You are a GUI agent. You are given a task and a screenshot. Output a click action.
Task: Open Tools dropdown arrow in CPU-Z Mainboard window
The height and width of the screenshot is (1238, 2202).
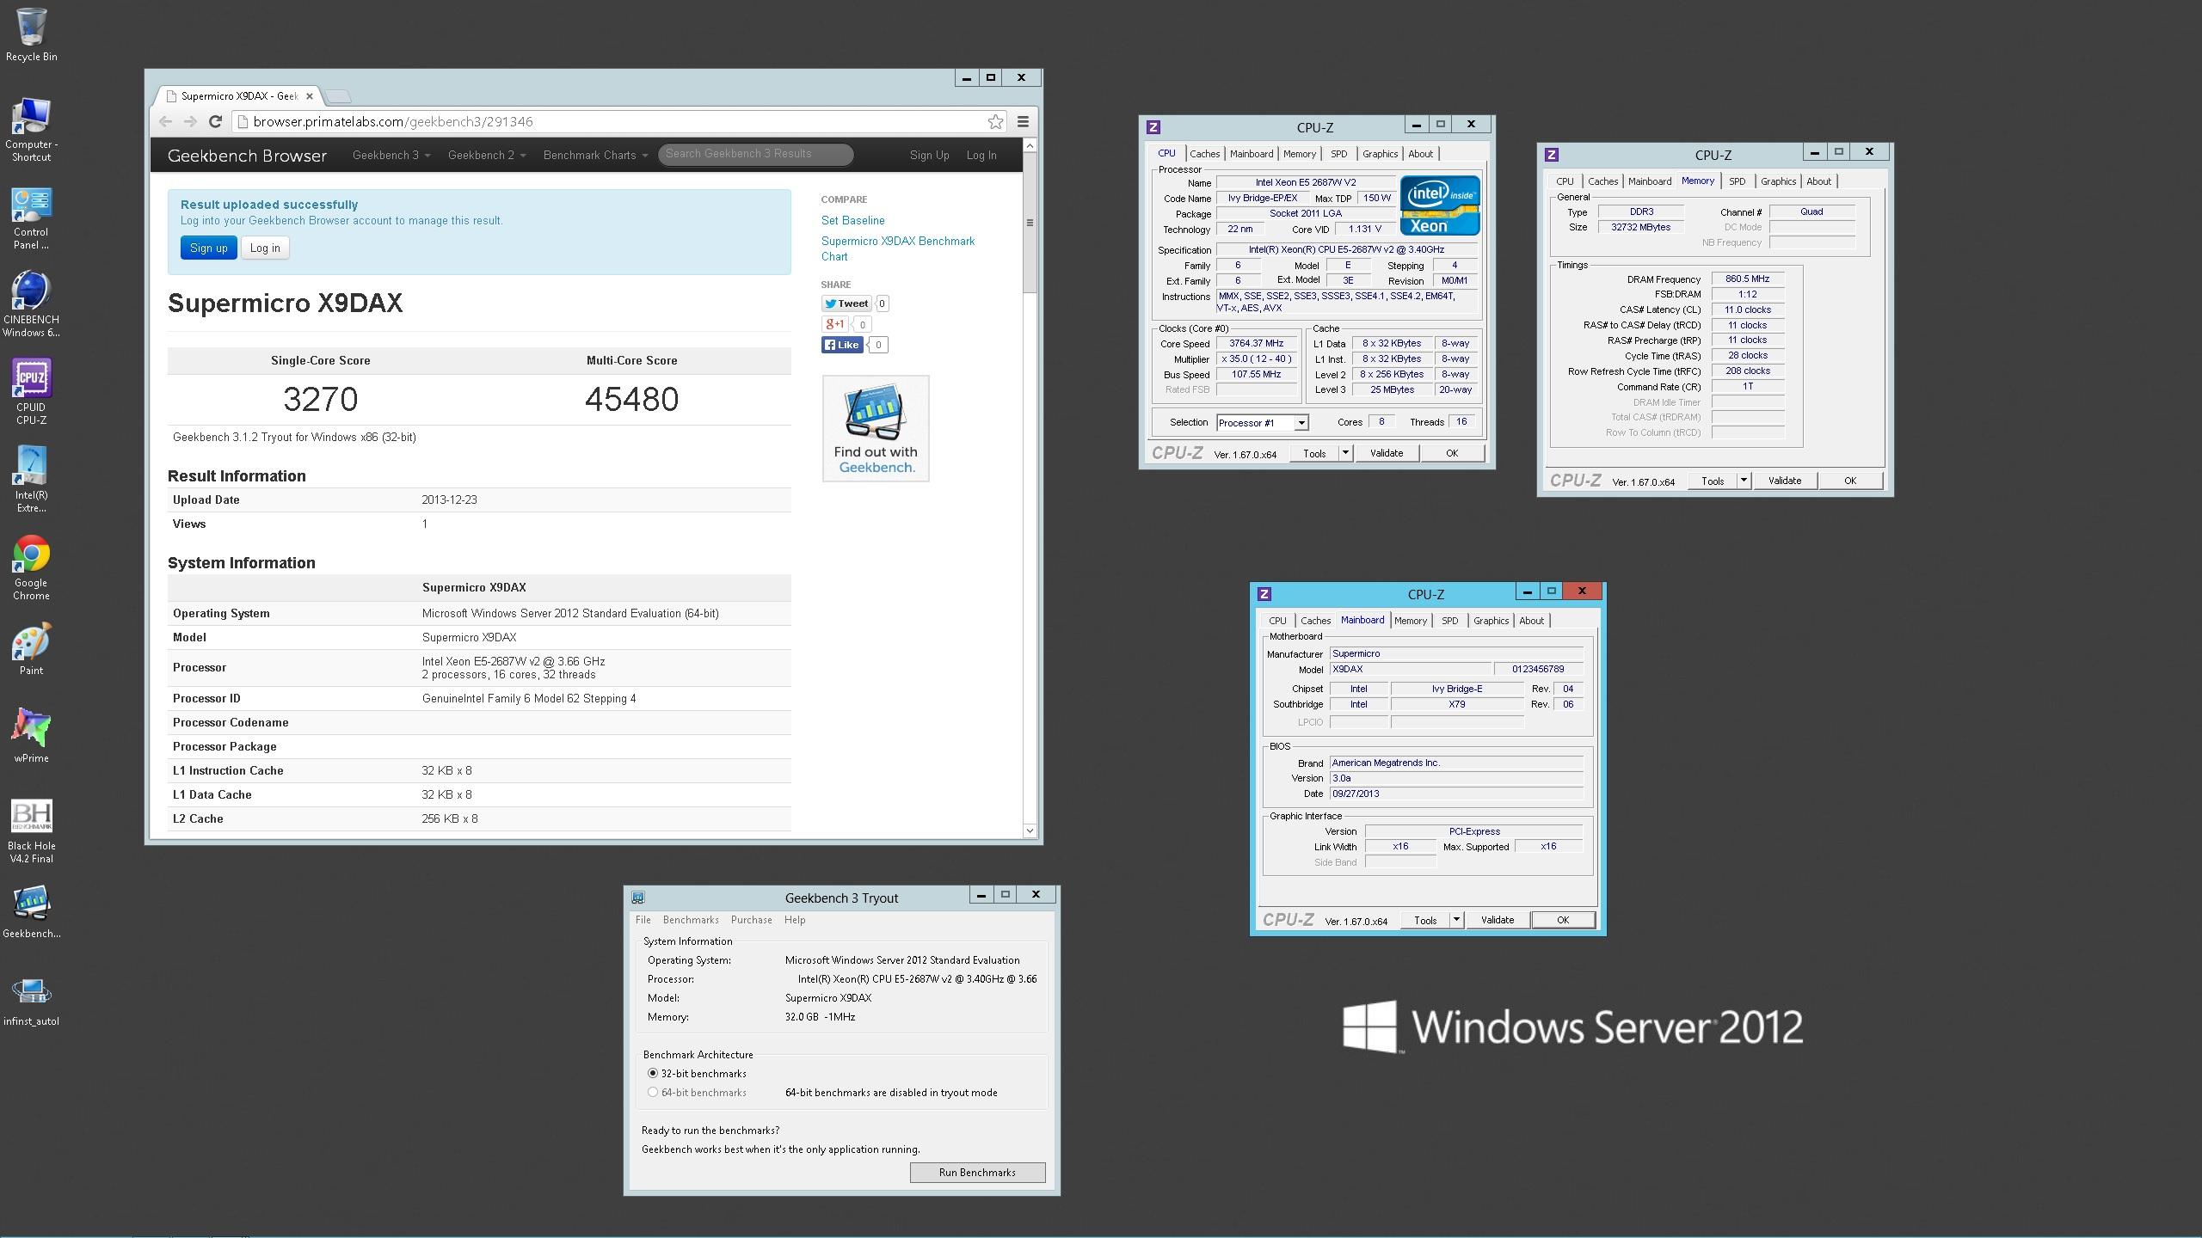click(x=1456, y=920)
